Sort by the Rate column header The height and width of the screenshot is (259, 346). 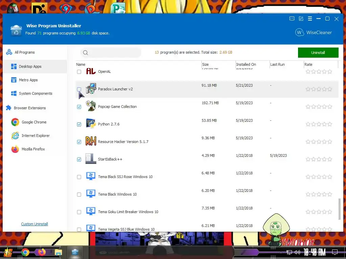pos(308,64)
